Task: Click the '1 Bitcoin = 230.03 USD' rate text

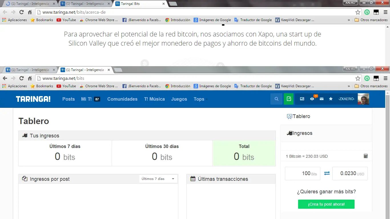Action: (307, 156)
